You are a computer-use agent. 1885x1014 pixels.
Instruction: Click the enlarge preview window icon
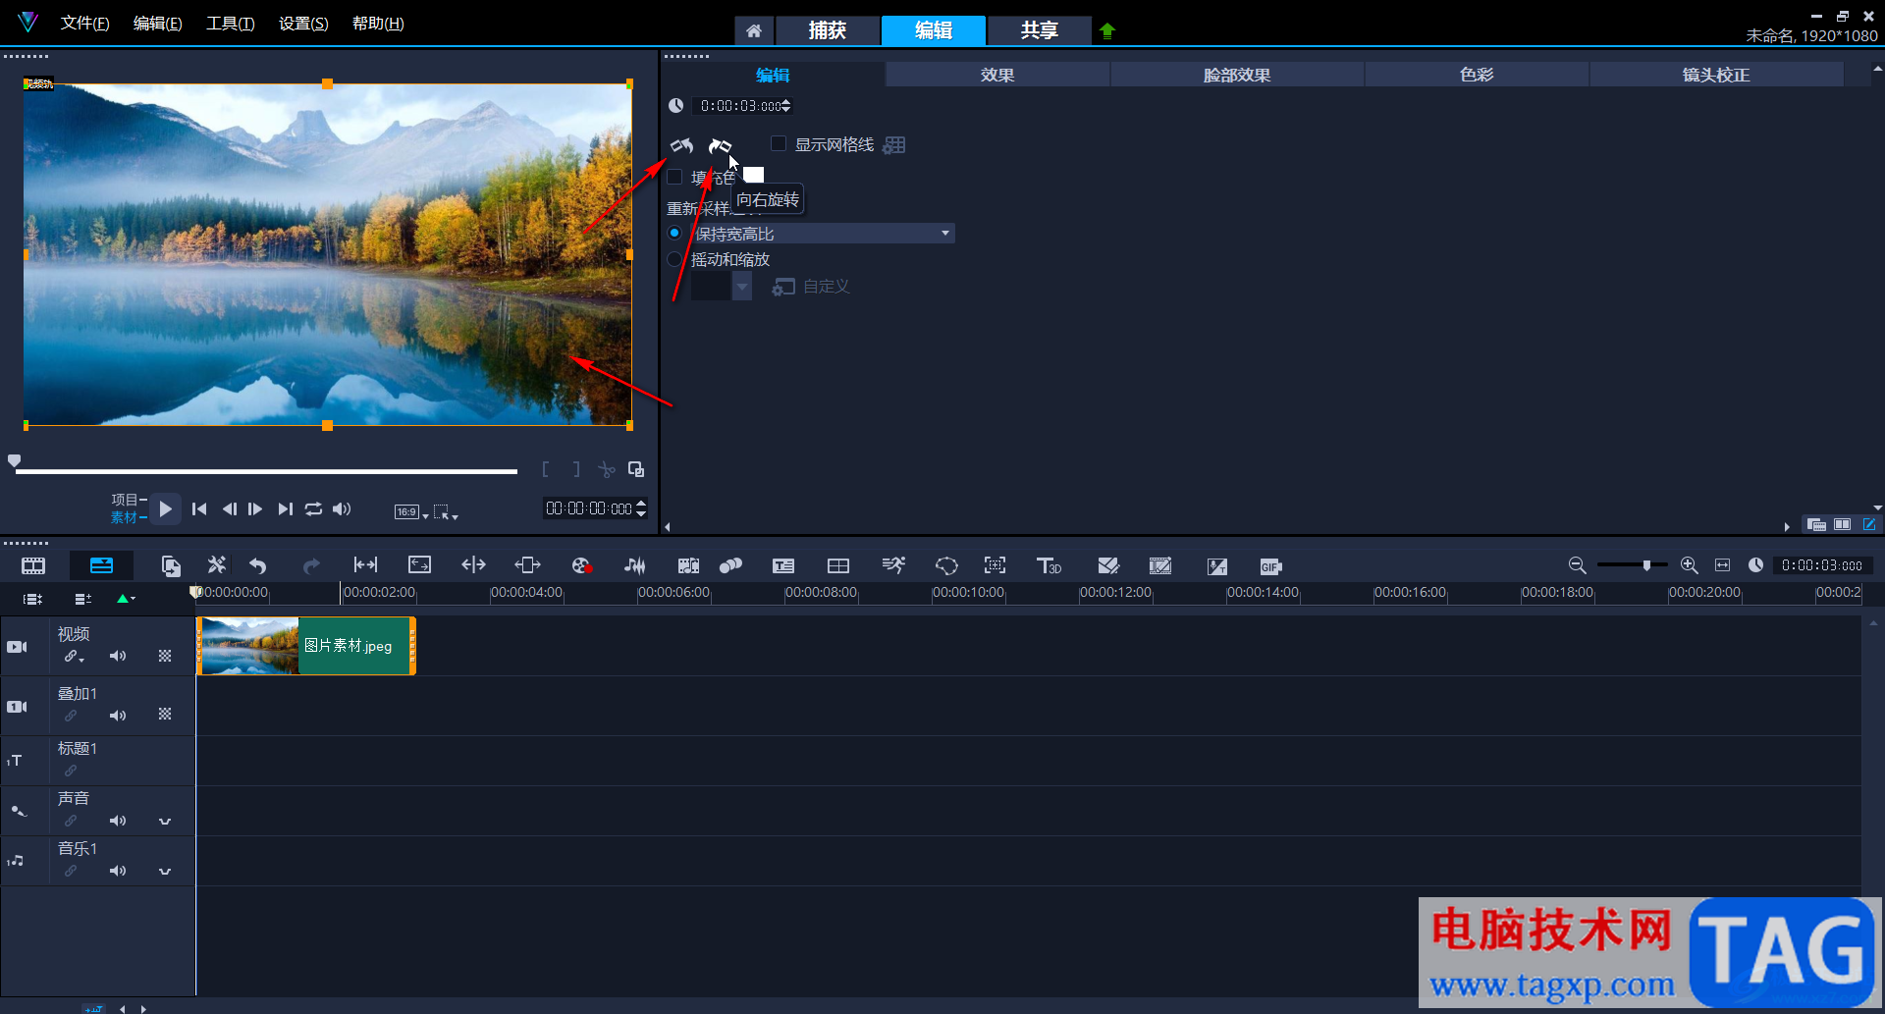pos(636,469)
